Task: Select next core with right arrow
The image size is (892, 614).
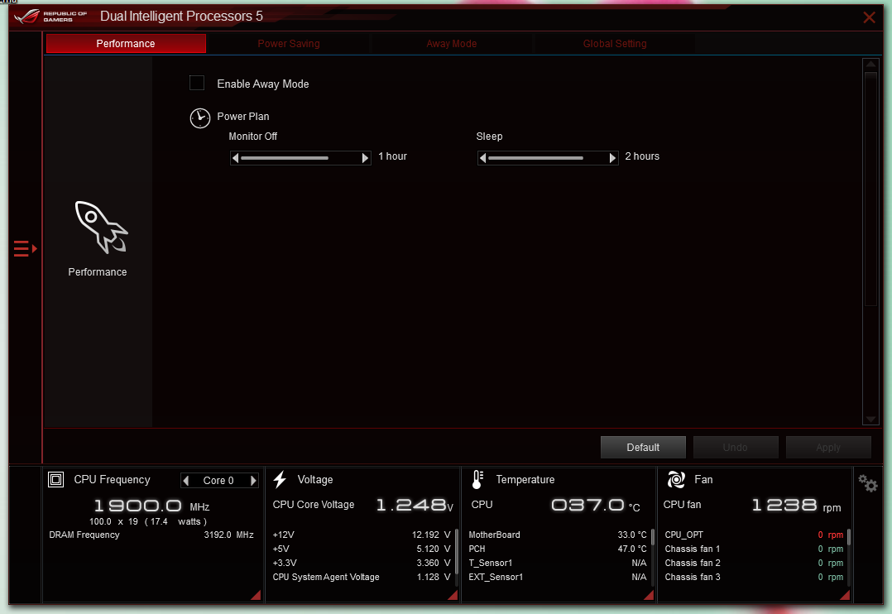Action: coord(253,480)
